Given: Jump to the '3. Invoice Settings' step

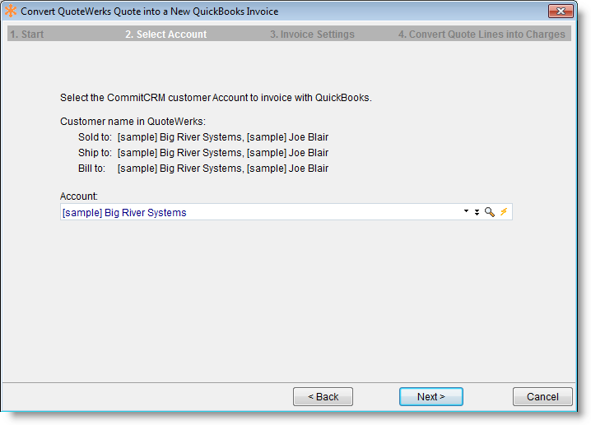Looking at the screenshot, I should click(x=312, y=35).
